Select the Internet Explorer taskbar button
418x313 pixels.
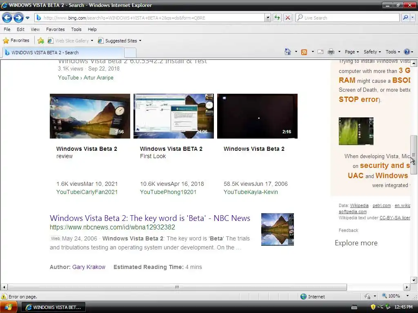click(53, 307)
